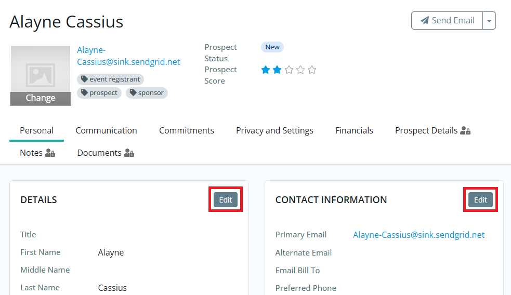Go to Privacy and Settings tab
The image size is (511, 295).
(274, 130)
